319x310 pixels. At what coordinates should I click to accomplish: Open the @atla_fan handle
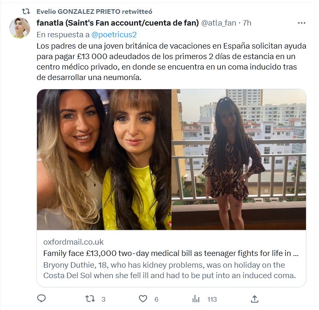(219, 23)
